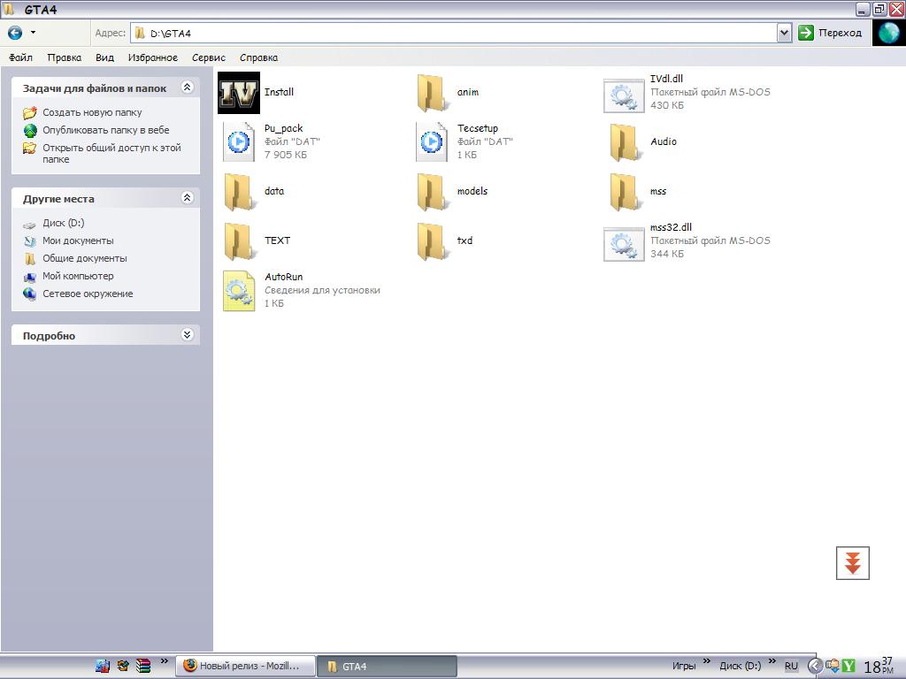Click the taskbar clock
The height and width of the screenshot is (679, 906).
[x=879, y=666]
